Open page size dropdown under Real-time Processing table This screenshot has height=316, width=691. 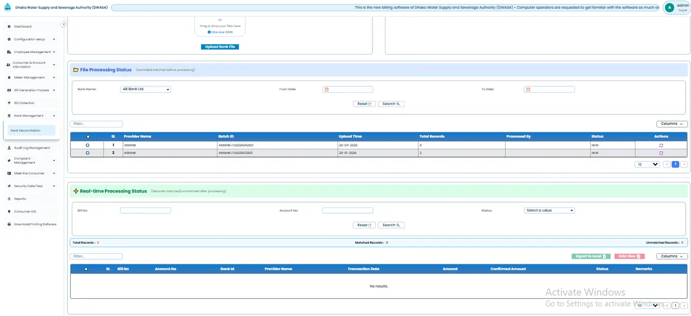(x=647, y=305)
